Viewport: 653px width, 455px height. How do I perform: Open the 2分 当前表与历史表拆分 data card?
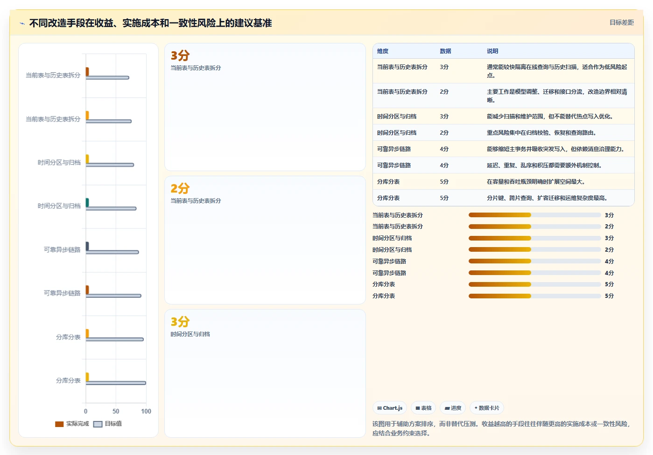pos(265,240)
